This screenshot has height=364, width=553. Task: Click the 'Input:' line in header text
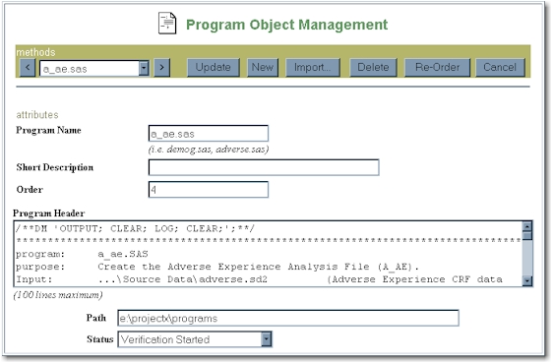click(x=259, y=279)
